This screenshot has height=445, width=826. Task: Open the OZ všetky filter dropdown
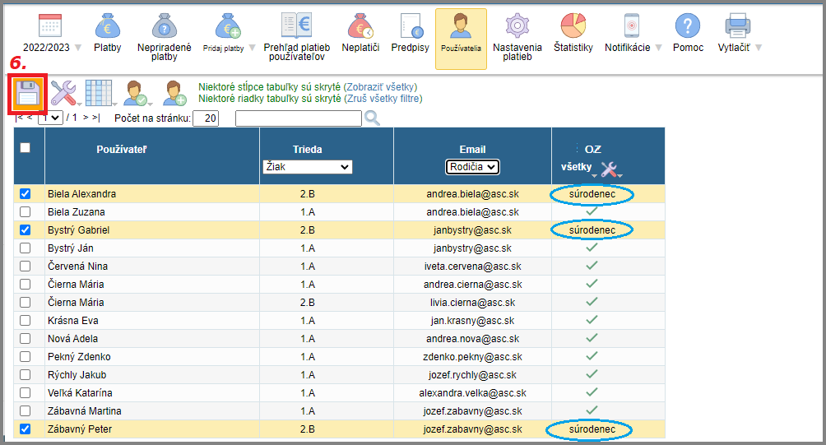(578, 168)
